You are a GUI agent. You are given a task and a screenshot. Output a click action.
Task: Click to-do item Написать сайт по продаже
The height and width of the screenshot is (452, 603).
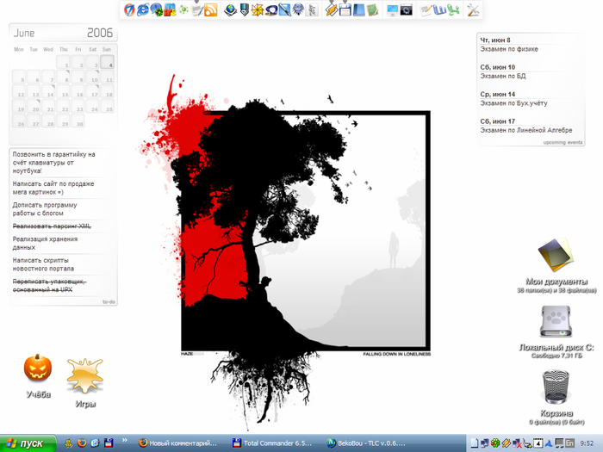(53, 188)
